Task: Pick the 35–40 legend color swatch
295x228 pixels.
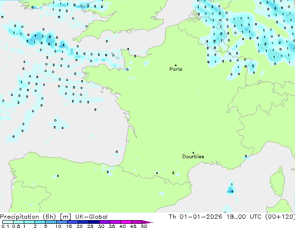Action: (x=115, y=222)
